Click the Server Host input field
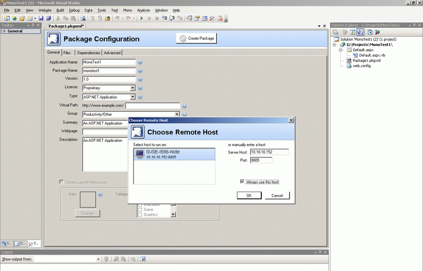The width and height of the screenshot is (423, 271). click(269, 152)
